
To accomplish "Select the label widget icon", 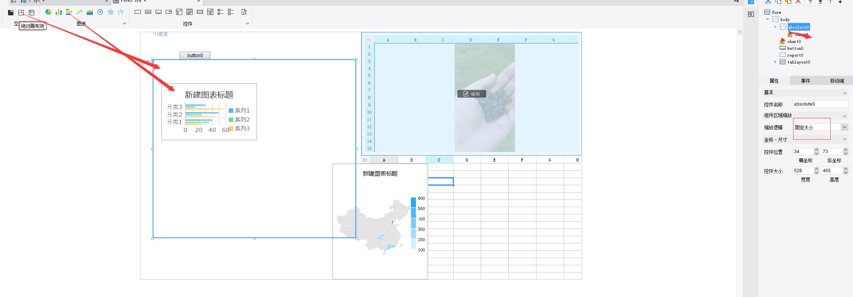I will (148, 12).
